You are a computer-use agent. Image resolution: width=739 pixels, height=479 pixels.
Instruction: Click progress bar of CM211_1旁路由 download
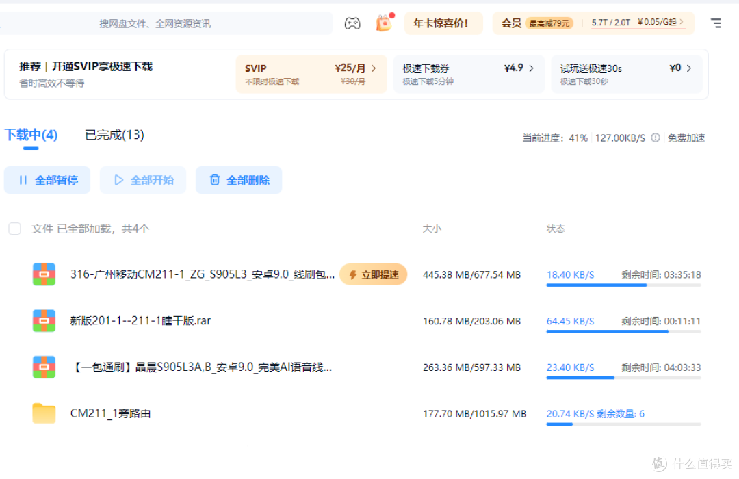pyautogui.click(x=623, y=424)
